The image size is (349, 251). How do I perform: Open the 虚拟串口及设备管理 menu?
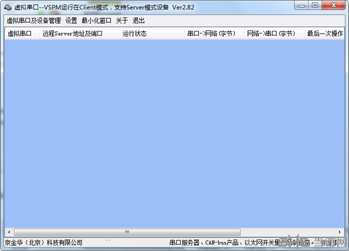(34, 21)
